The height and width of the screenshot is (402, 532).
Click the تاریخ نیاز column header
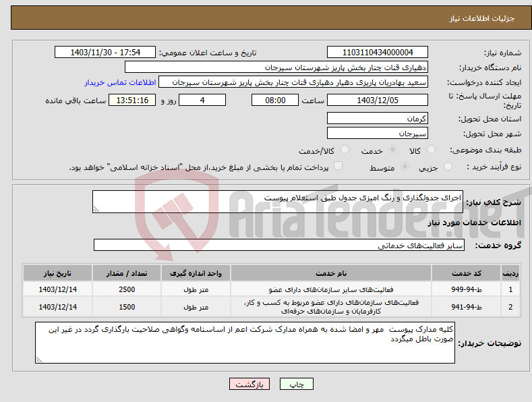(x=58, y=273)
